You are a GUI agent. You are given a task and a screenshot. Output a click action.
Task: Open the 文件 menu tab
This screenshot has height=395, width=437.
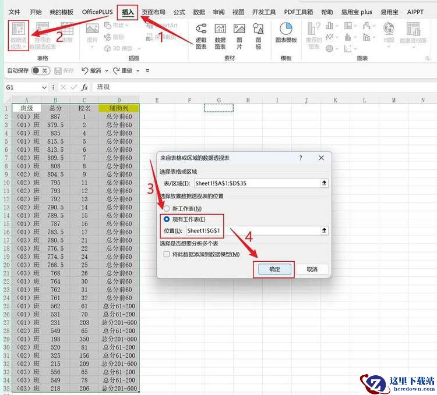pos(14,12)
